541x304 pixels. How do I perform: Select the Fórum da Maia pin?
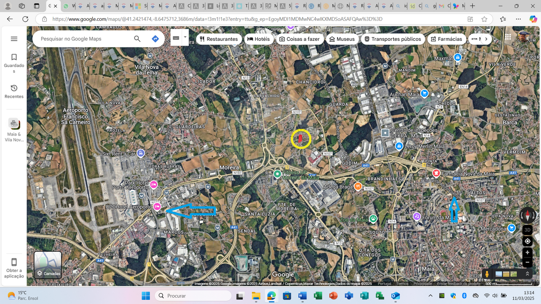coord(417,217)
